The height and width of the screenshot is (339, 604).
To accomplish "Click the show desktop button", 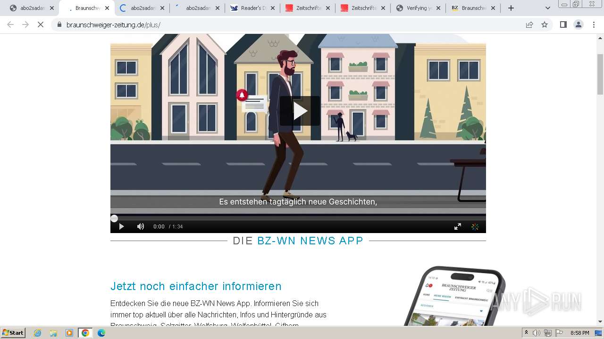I will coord(599,333).
